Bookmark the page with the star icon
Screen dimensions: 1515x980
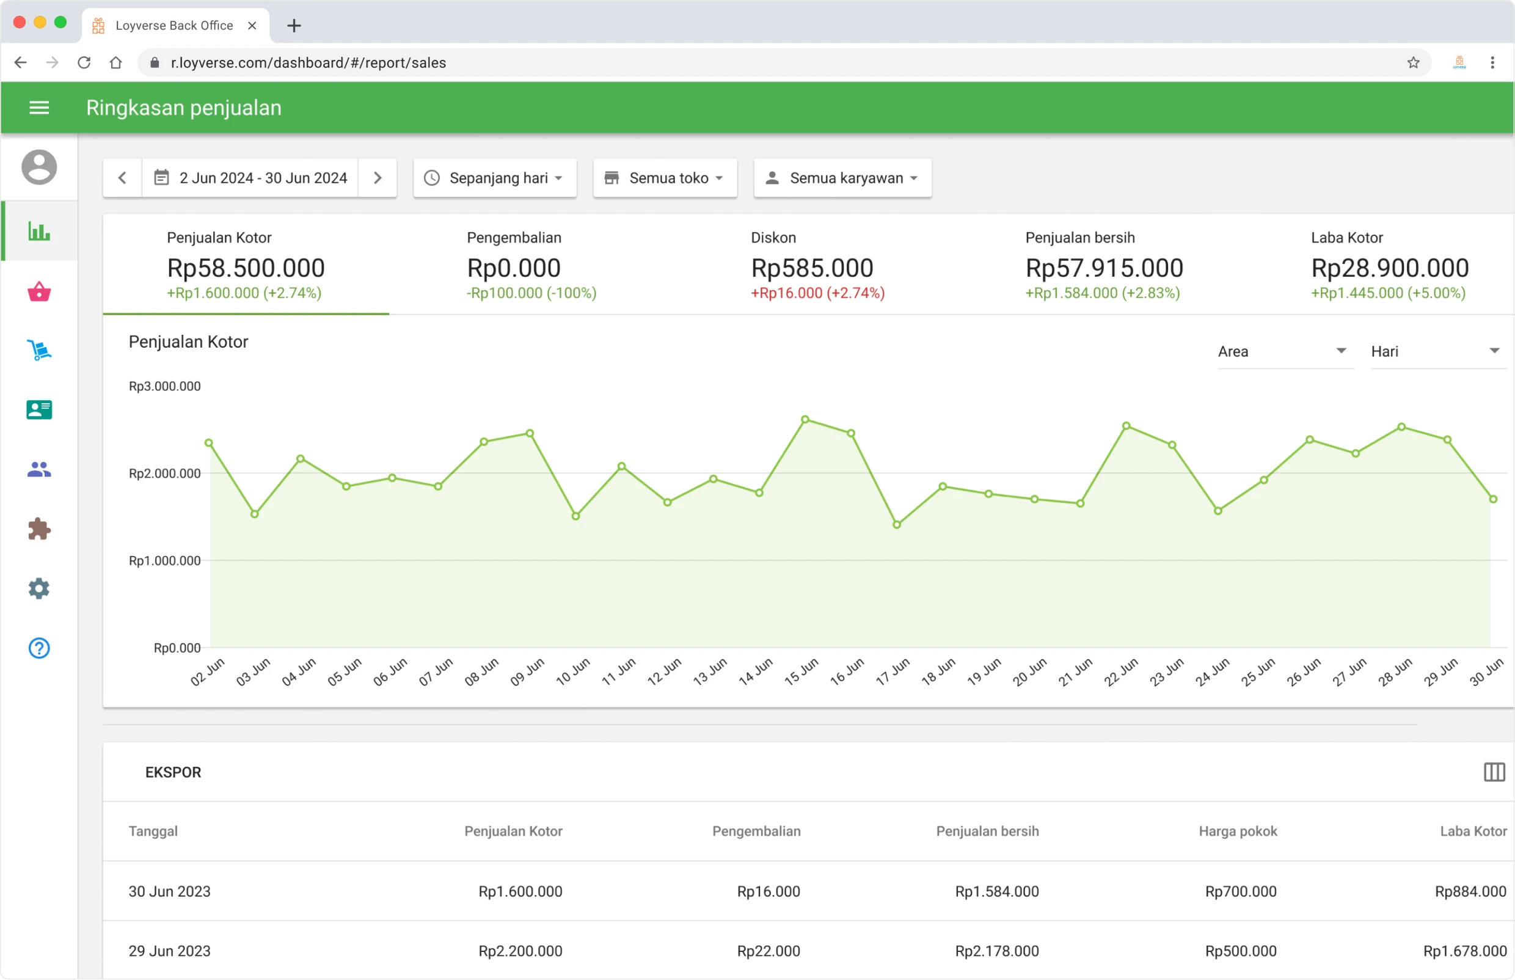click(x=1414, y=62)
